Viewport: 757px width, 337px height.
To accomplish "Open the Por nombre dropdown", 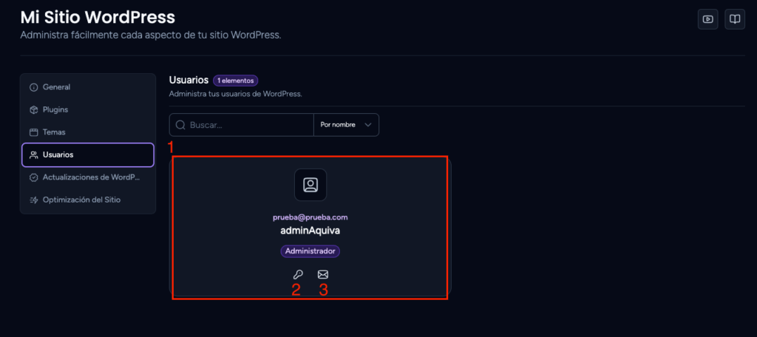I will 346,125.
